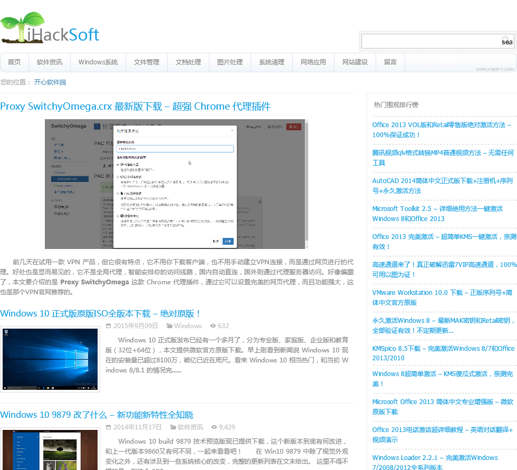Open the 系统清理 navigation menu
The width and height of the screenshot is (517, 470).
point(271,62)
